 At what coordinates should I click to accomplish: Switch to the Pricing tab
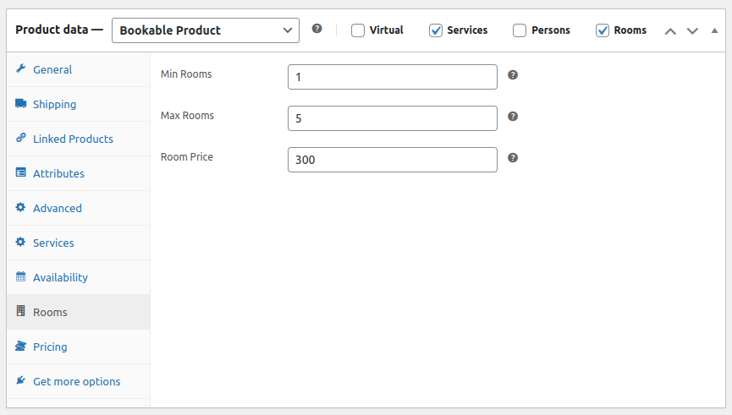(50, 347)
